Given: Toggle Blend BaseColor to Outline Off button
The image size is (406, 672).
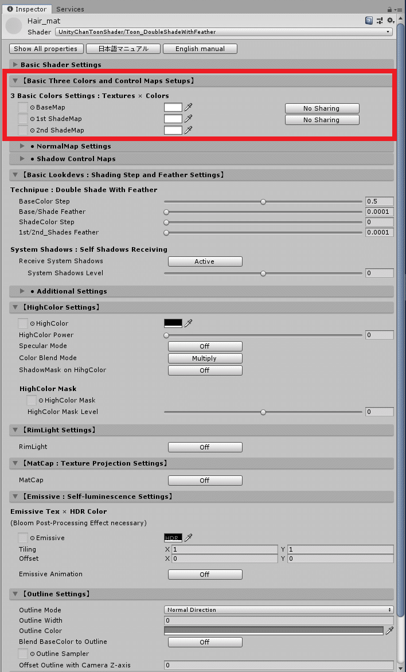Looking at the screenshot, I should (x=205, y=642).
